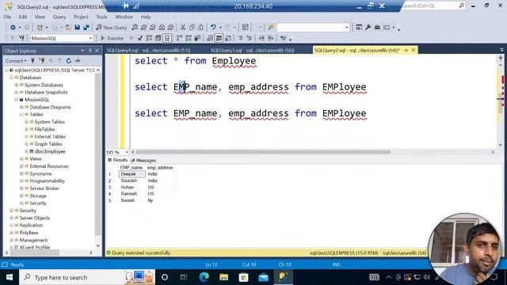The width and height of the screenshot is (507, 285).
Task: Switch to the Results tab
Action: click(118, 160)
